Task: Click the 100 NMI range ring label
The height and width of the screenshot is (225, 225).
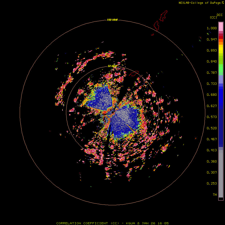Action: (112, 20)
